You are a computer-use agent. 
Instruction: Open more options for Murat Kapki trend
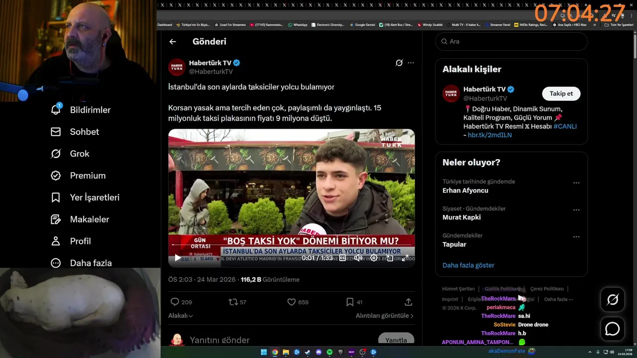point(576,210)
